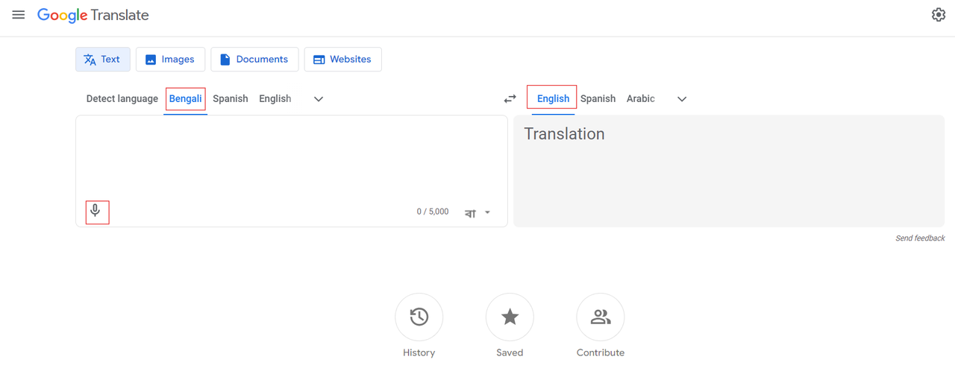The width and height of the screenshot is (955, 377).
Task: Select Arabic as target language
Action: [641, 98]
